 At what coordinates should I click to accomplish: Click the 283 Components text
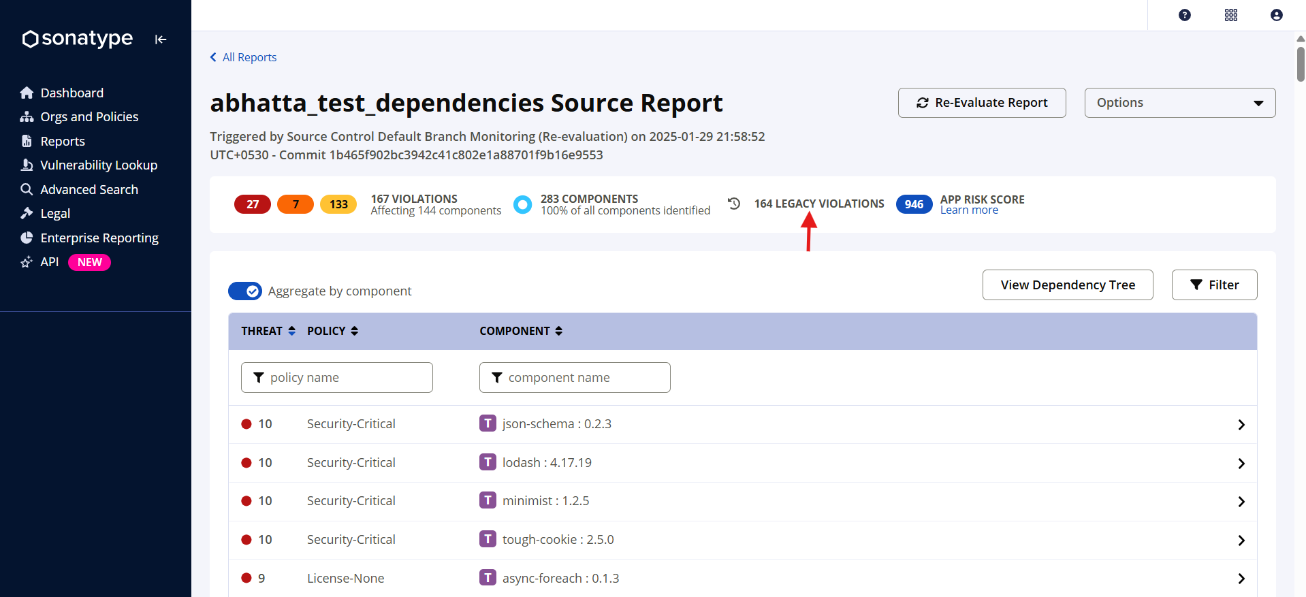pyautogui.click(x=590, y=199)
